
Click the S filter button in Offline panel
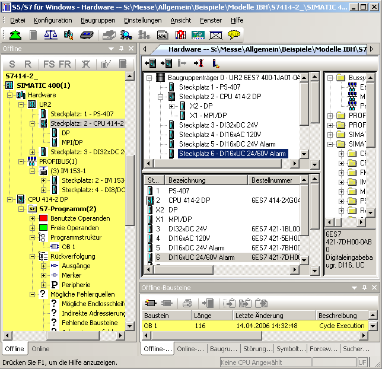tap(12, 64)
